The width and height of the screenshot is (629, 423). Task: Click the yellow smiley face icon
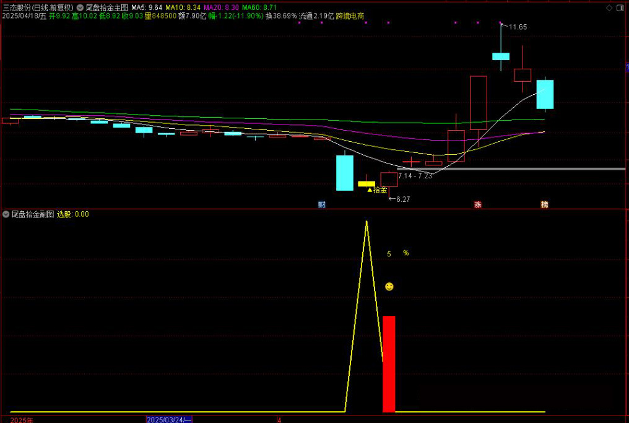(389, 287)
